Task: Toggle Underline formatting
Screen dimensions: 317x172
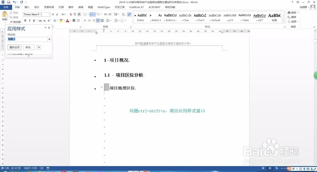Action: coord(34,20)
